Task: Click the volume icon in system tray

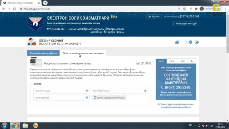Action: pyautogui.click(x=207, y=126)
